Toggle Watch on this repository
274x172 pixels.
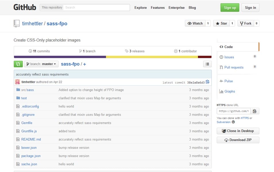point(195,23)
